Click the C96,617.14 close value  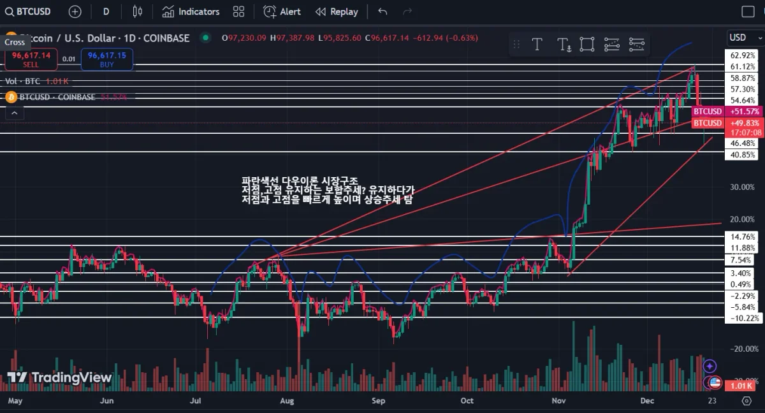[x=387, y=38]
